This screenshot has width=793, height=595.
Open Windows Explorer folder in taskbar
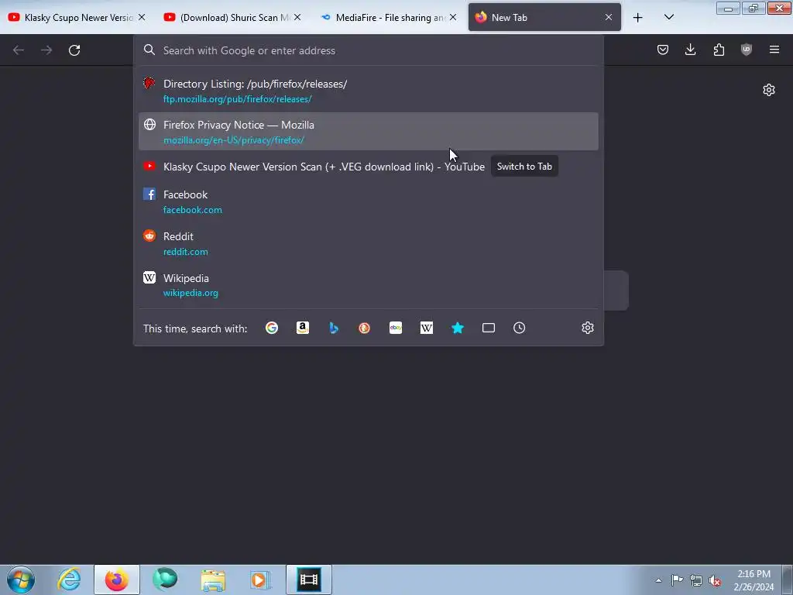pyautogui.click(x=213, y=580)
